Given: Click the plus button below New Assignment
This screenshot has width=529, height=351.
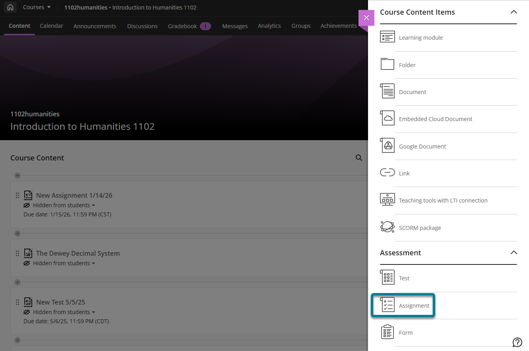Looking at the screenshot, I should click(x=17, y=233).
